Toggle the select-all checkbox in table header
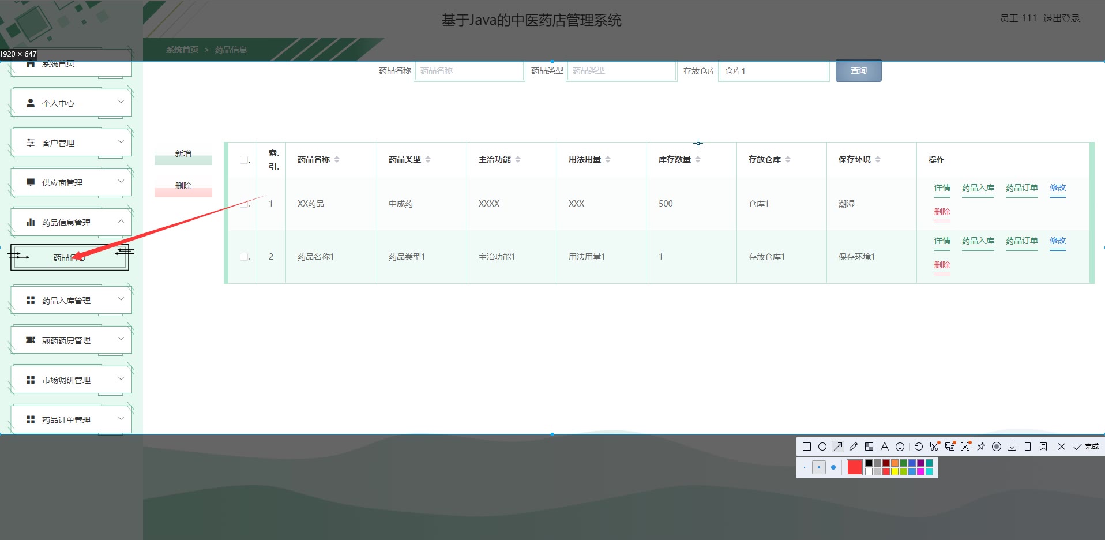The width and height of the screenshot is (1105, 540). click(244, 160)
